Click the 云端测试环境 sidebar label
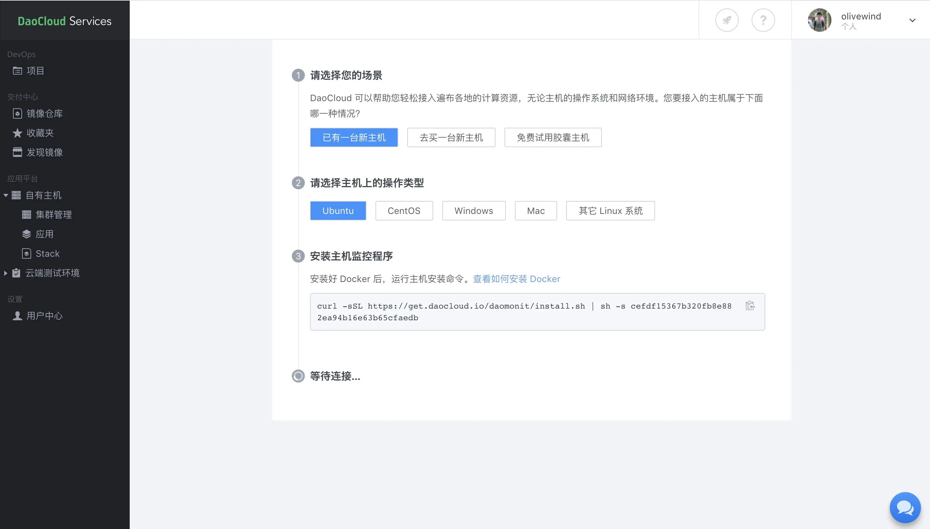 click(53, 273)
